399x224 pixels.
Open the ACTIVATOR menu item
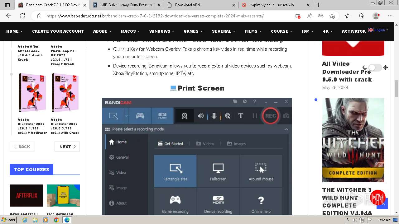coord(353,31)
